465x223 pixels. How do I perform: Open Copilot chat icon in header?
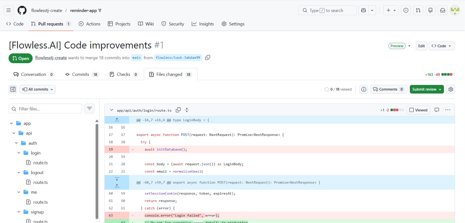pyautogui.click(x=363, y=10)
